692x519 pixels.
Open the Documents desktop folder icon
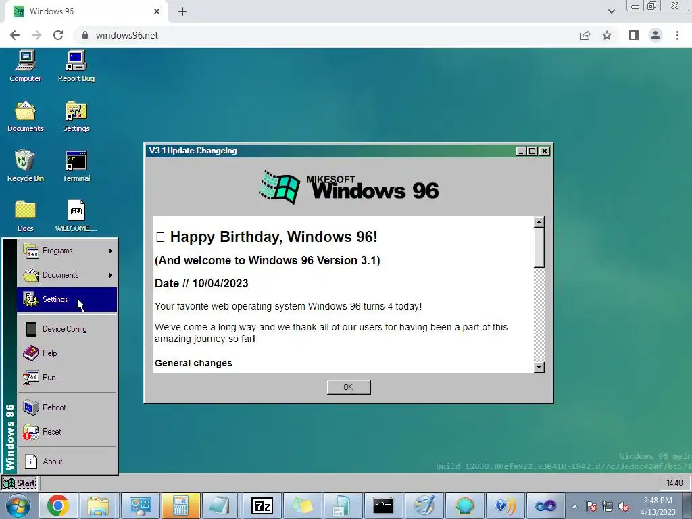(x=25, y=116)
